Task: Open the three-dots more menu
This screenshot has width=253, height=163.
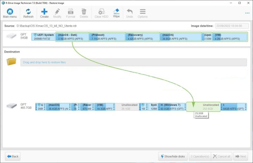Action: point(247,13)
